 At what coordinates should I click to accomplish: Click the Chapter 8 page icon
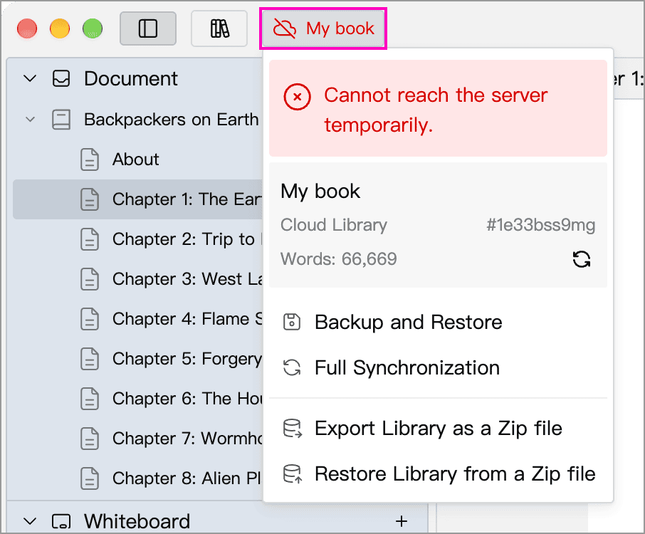[90, 479]
